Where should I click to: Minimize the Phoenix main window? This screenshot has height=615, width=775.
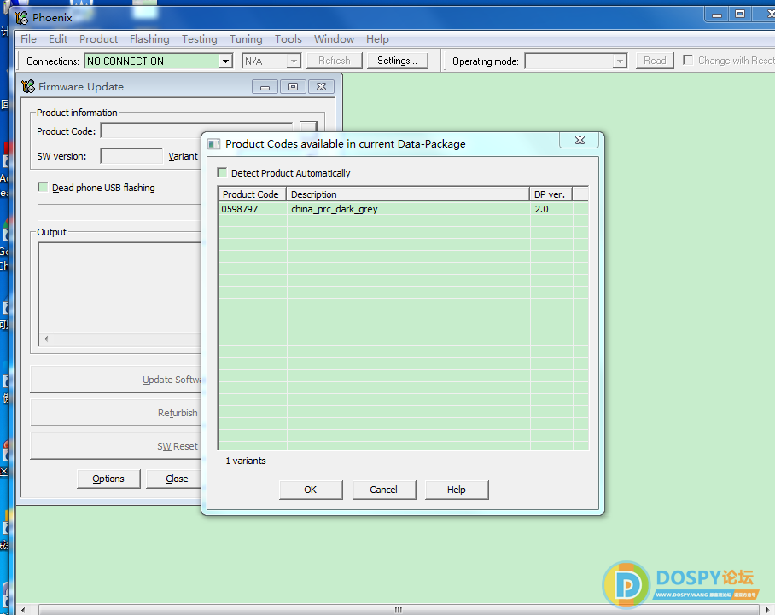click(x=717, y=15)
